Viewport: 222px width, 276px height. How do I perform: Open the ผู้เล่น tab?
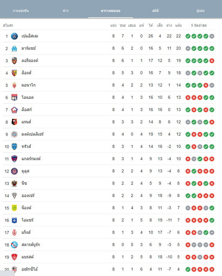pos(200,11)
